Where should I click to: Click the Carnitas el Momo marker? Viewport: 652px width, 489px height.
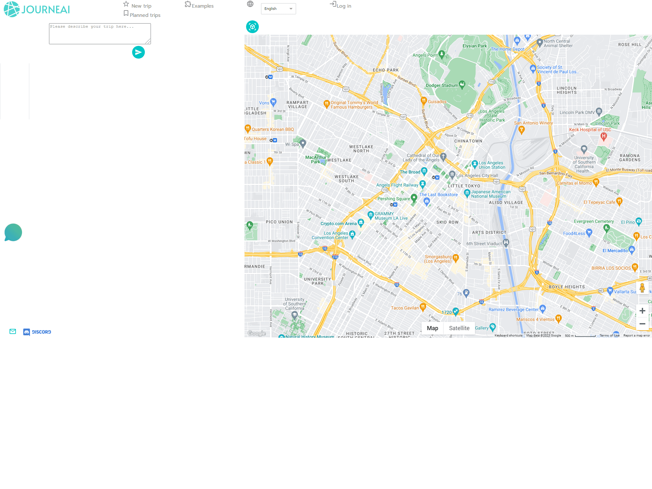[x=596, y=182]
